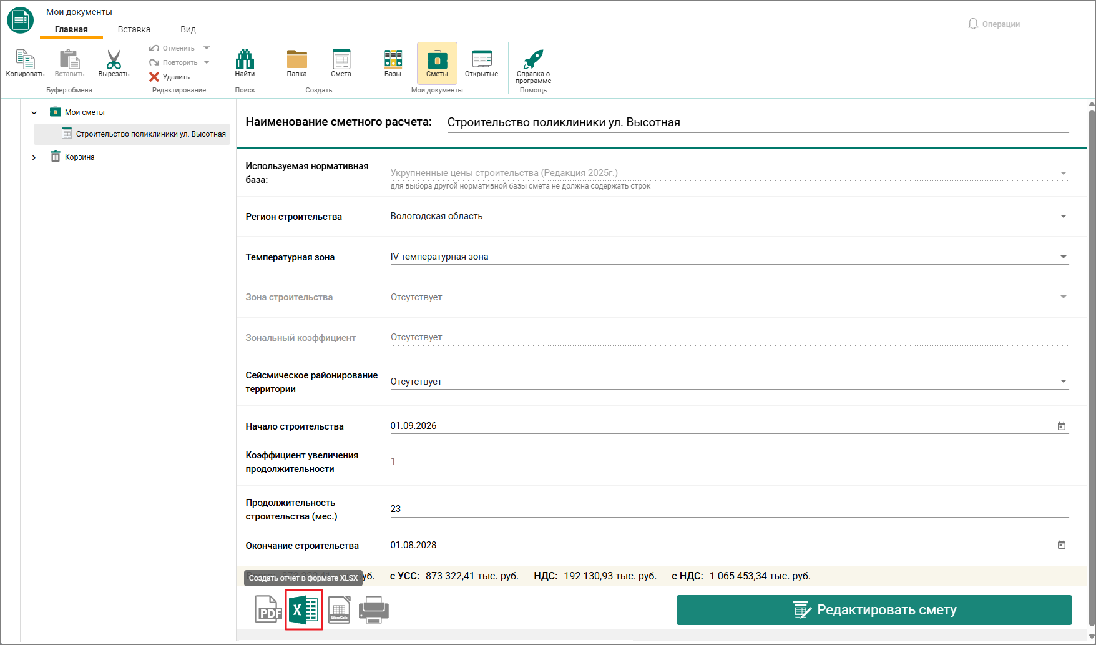Click the red Удалить delete icon
This screenshot has height=645, width=1096.
[x=154, y=77]
